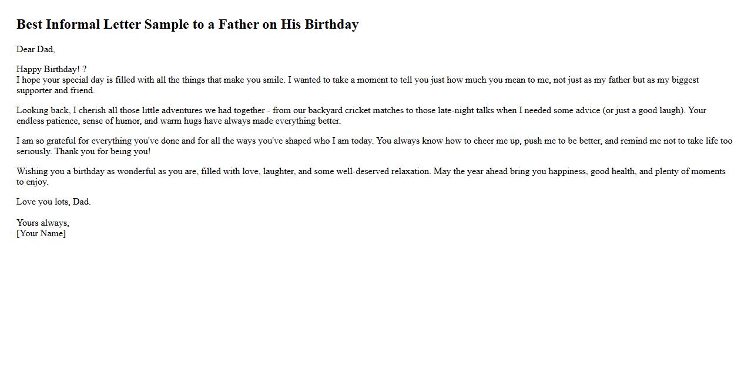Click the text 'supporter and friend.'
751x381 pixels.
click(x=55, y=90)
